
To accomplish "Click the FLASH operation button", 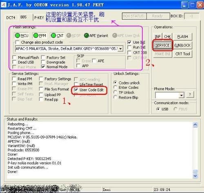I will tap(182, 37).
